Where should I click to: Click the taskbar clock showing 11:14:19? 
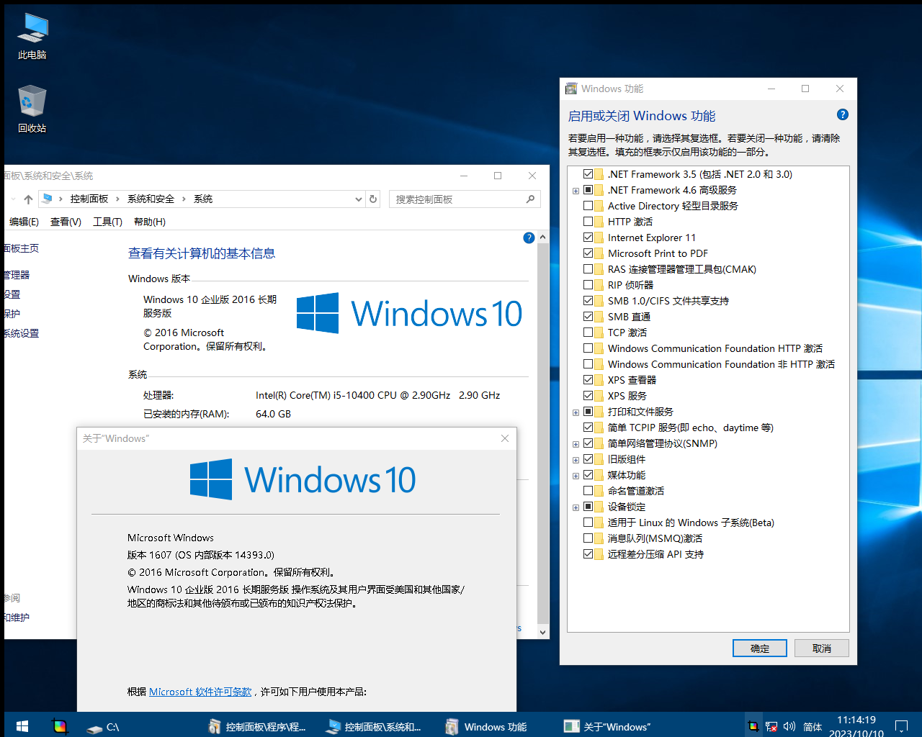click(856, 726)
